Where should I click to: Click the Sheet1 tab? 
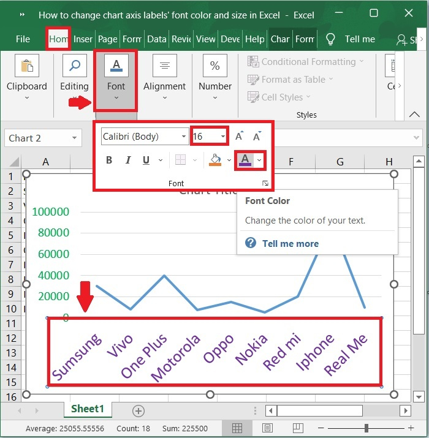[88, 409]
